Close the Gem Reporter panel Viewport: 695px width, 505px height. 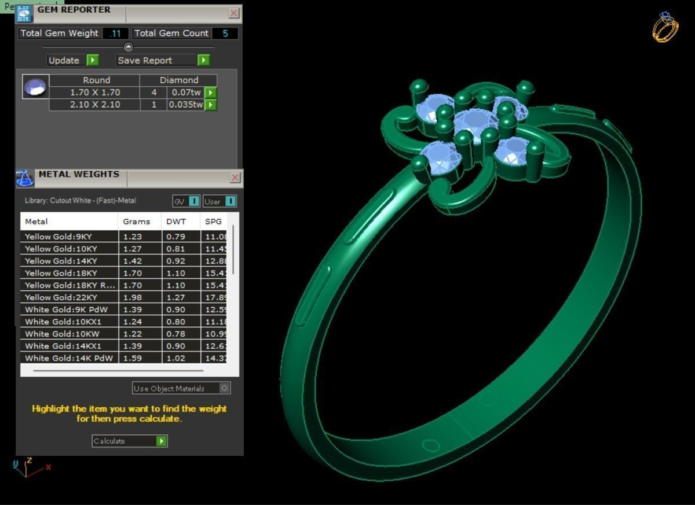click(233, 13)
